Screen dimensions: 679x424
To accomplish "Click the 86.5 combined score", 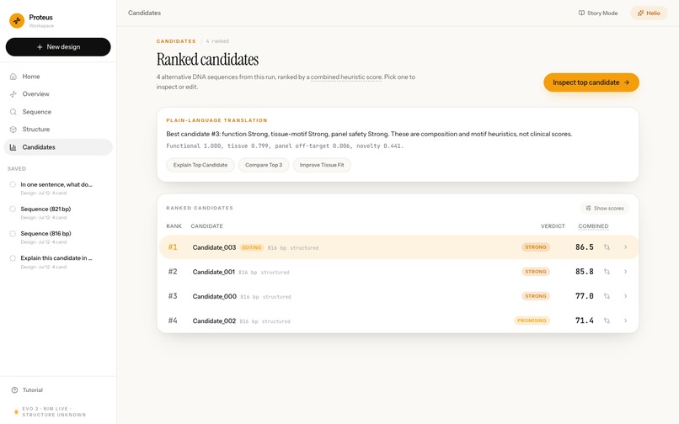I will coord(584,247).
